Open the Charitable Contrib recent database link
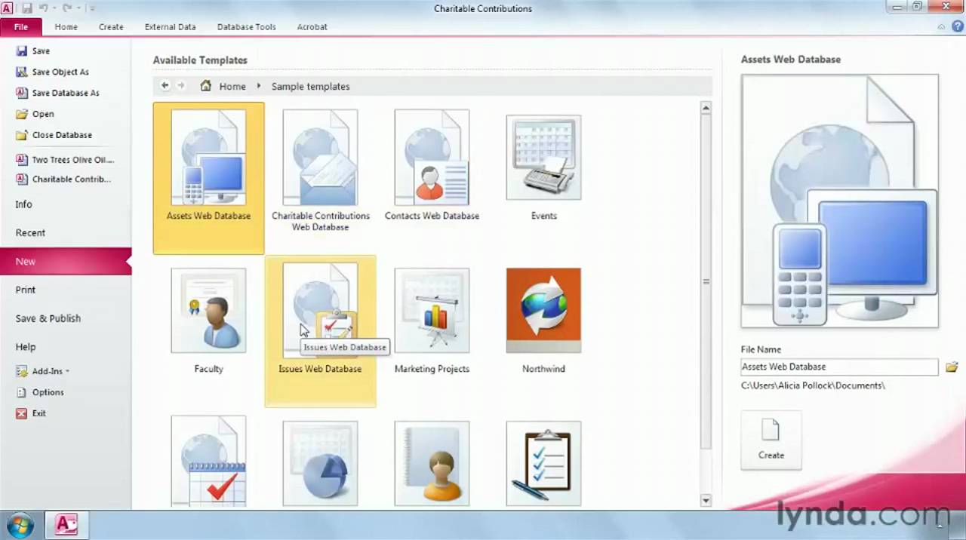 click(71, 179)
